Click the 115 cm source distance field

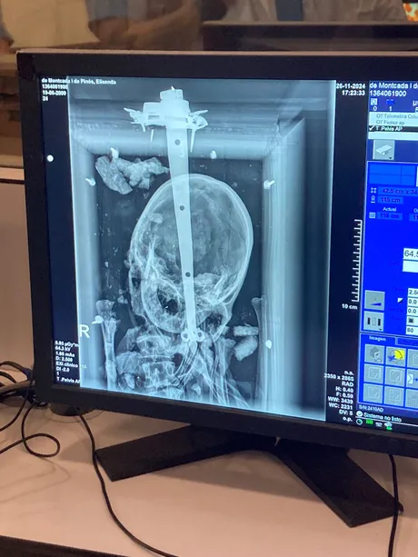pos(391,200)
